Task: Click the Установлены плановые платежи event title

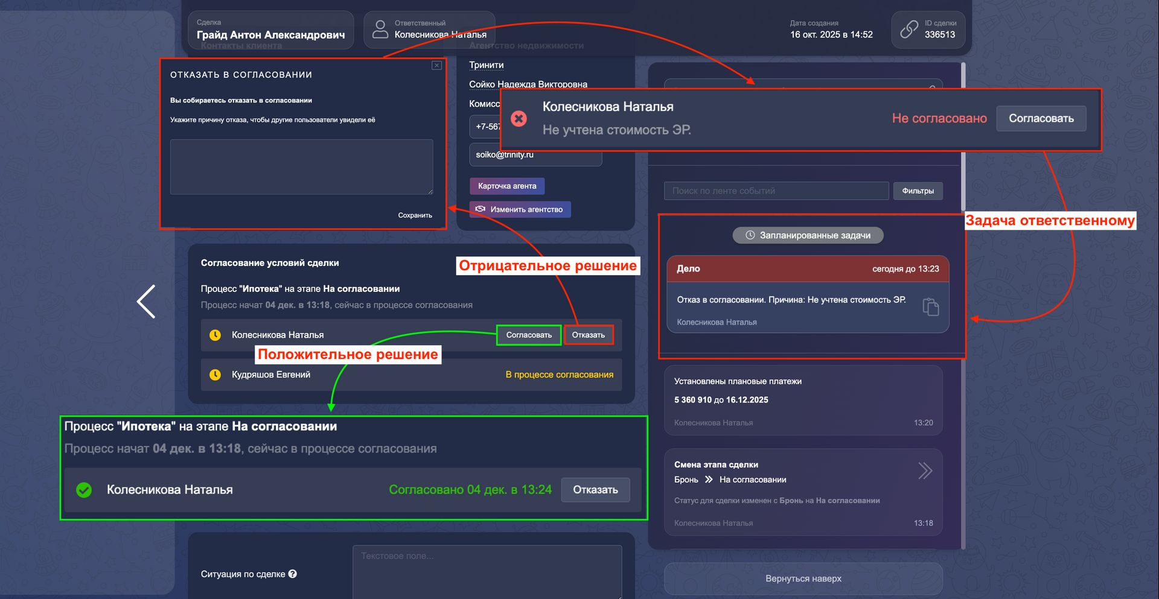Action: (738, 381)
